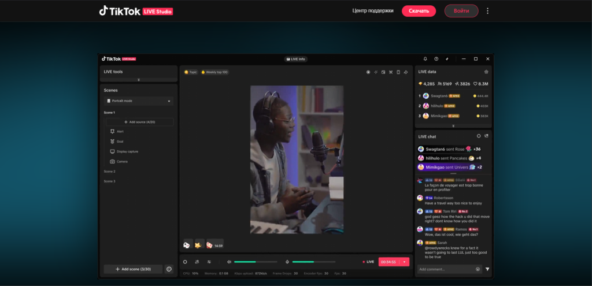Click the magic wand icon in control bar
Viewport: 592px width, 286px height.
197,262
